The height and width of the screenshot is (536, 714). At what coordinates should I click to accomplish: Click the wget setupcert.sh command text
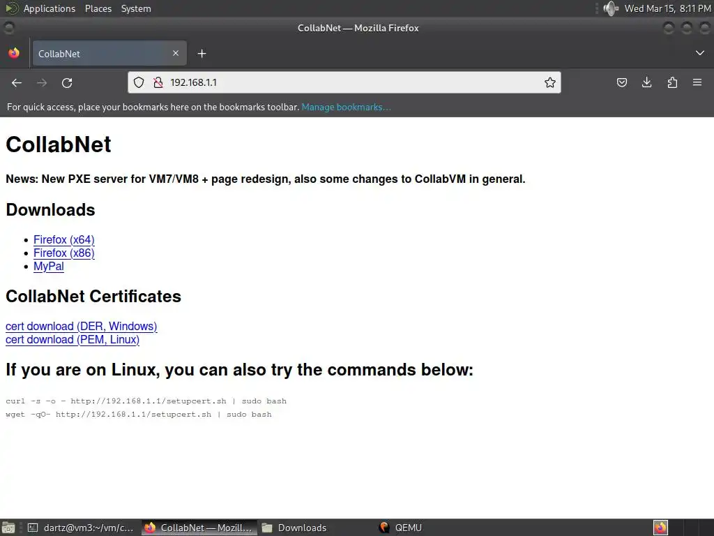click(x=139, y=415)
